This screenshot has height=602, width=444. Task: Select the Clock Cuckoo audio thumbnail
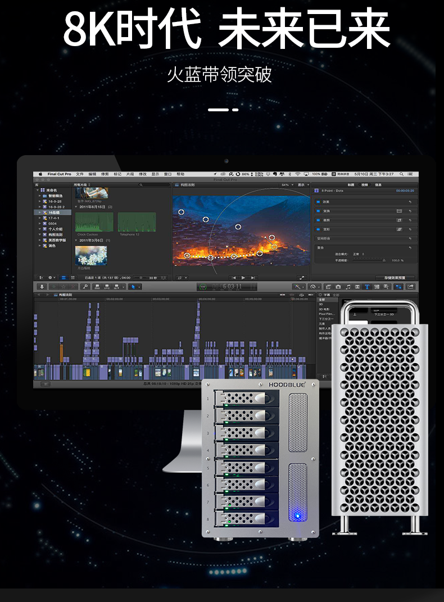[x=94, y=222]
